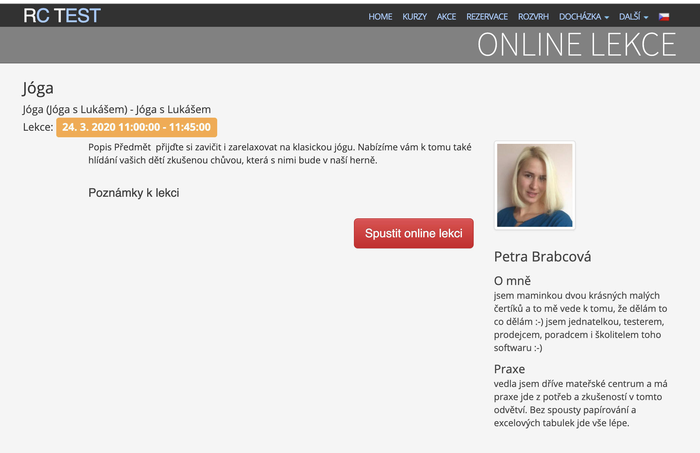The image size is (700, 453).
Task: Click the Petra Brabcová name heading
Action: (542, 257)
